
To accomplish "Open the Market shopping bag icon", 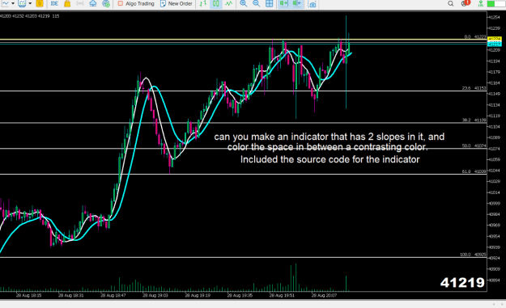I will coord(67,3).
